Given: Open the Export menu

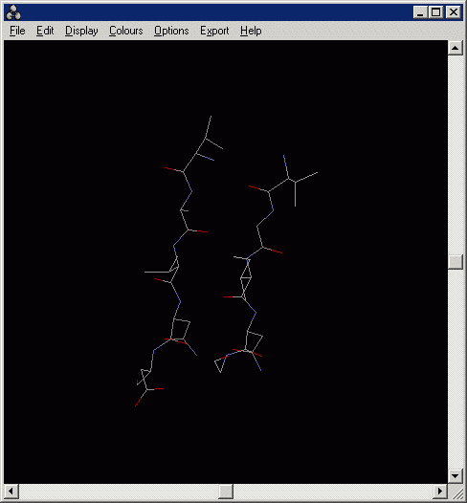Looking at the screenshot, I should click(214, 31).
